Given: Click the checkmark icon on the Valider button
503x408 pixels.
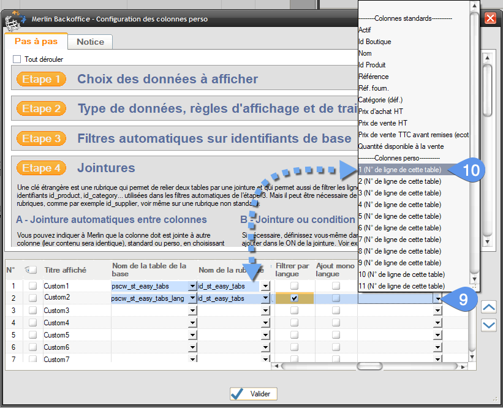Looking at the screenshot, I should 235,394.
